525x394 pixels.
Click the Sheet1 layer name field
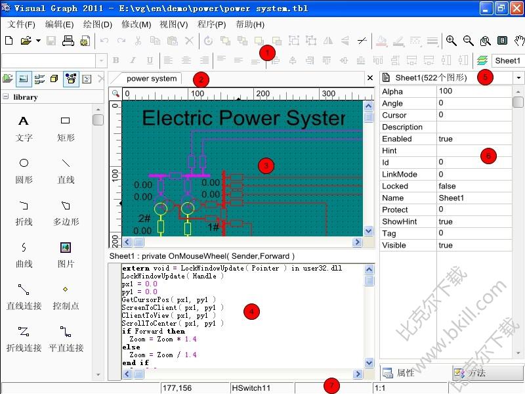508,60
